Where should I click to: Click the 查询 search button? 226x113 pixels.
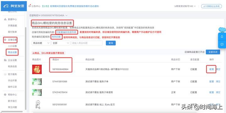tap(111, 43)
